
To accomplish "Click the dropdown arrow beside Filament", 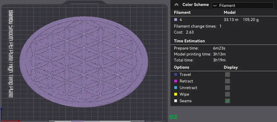I will click(215, 6).
